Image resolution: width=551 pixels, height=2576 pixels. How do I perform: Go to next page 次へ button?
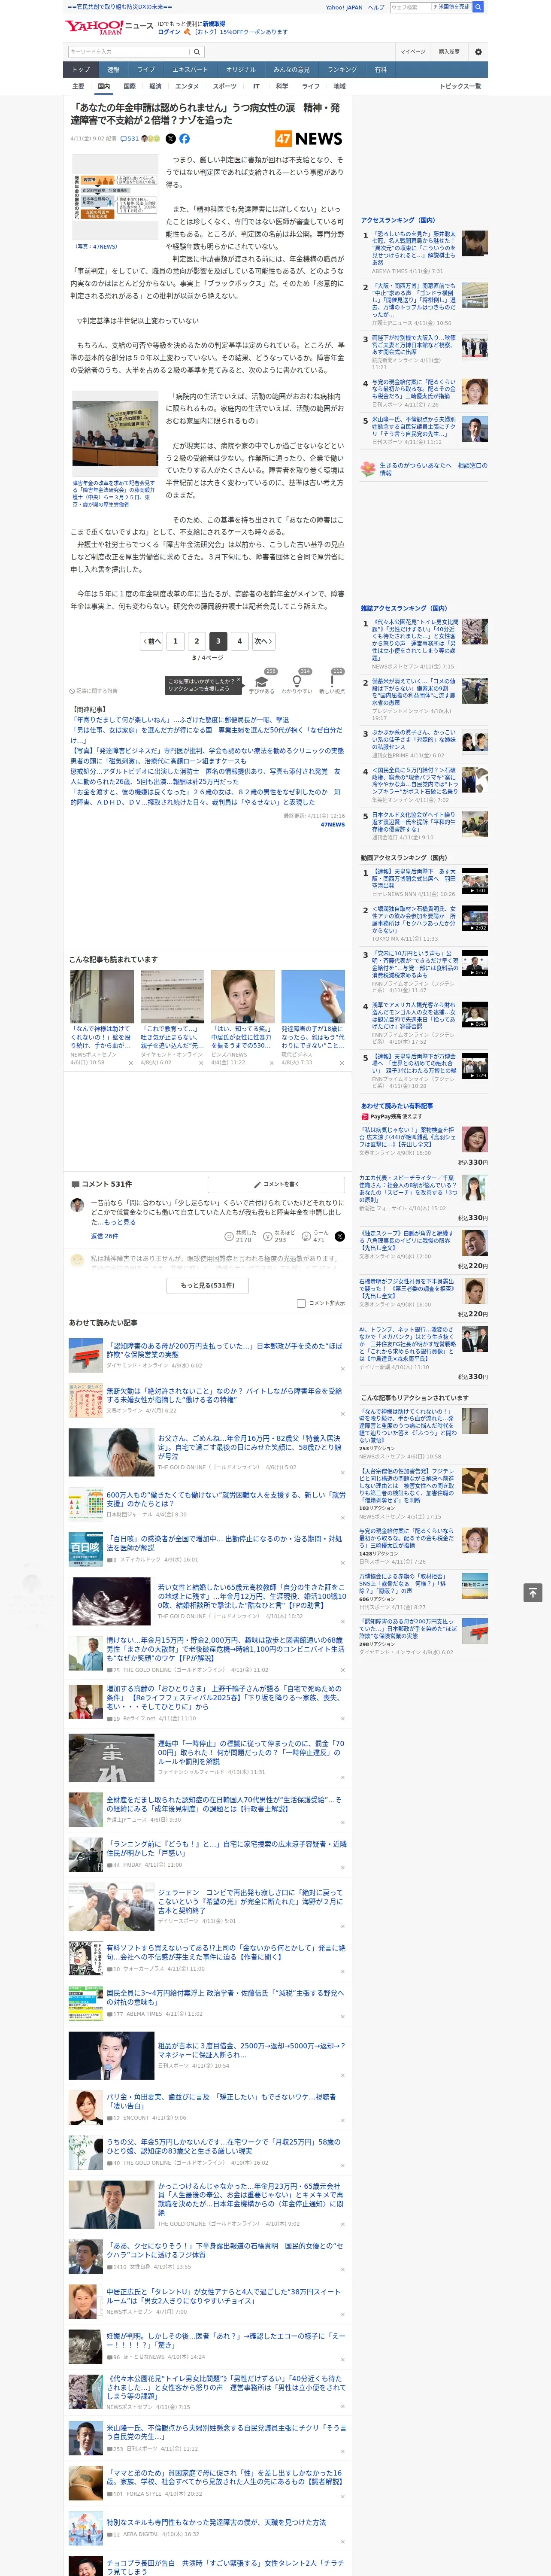264,641
